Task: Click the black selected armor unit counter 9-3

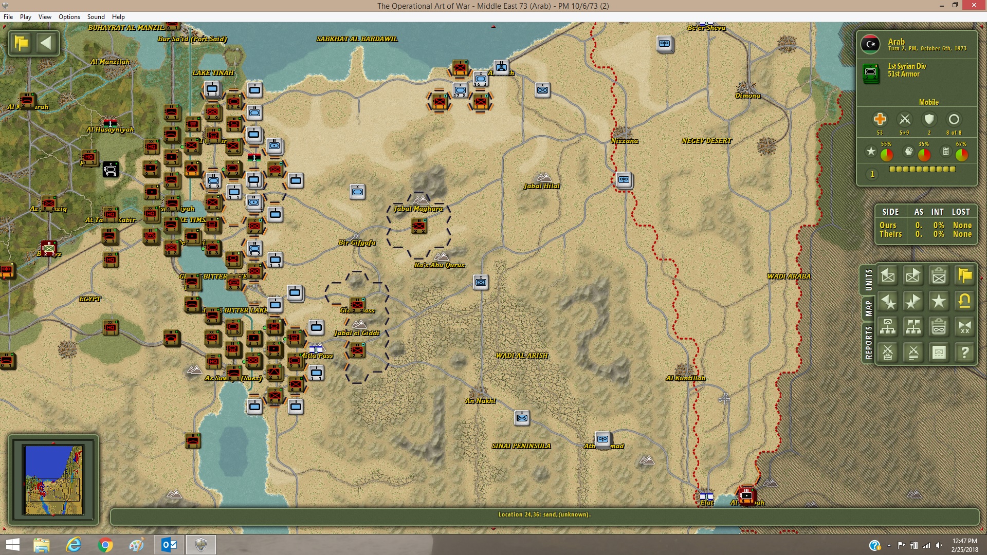Action: coord(111,170)
